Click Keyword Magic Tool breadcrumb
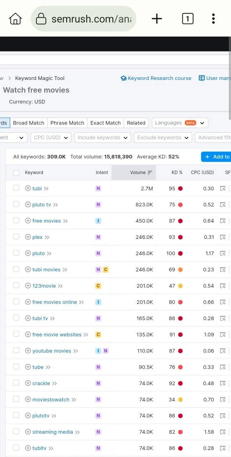 pyautogui.click(x=40, y=78)
